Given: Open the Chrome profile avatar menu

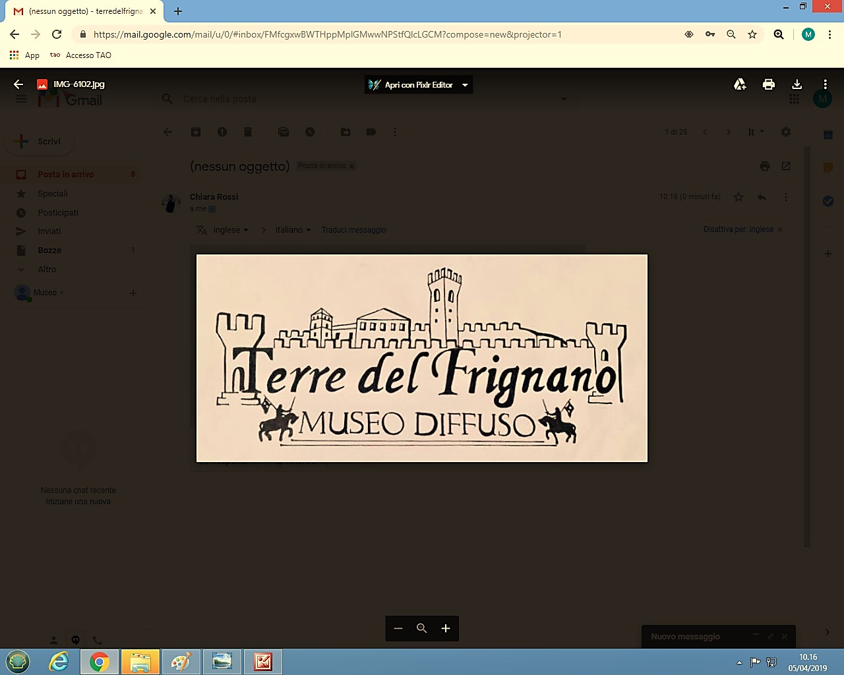Looking at the screenshot, I should pyautogui.click(x=808, y=34).
